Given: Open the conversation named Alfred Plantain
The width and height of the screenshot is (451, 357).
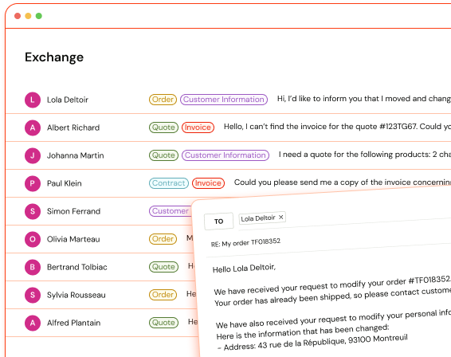Looking at the screenshot, I should (73, 323).
